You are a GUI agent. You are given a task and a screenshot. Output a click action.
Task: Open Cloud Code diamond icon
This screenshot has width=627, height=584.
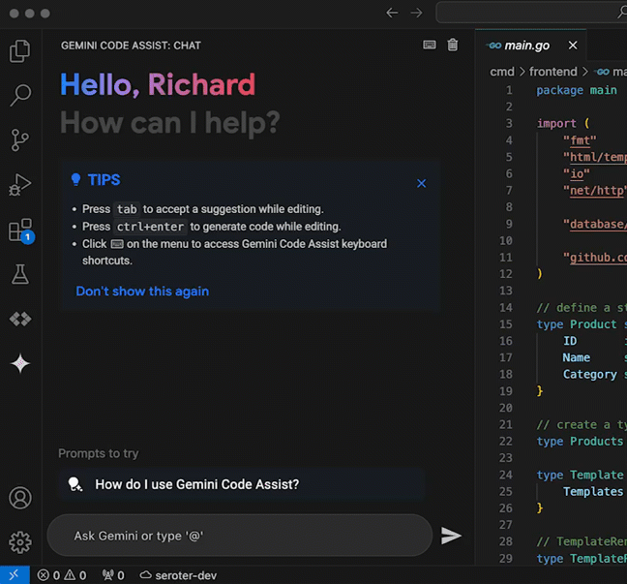click(x=20, y=319)
